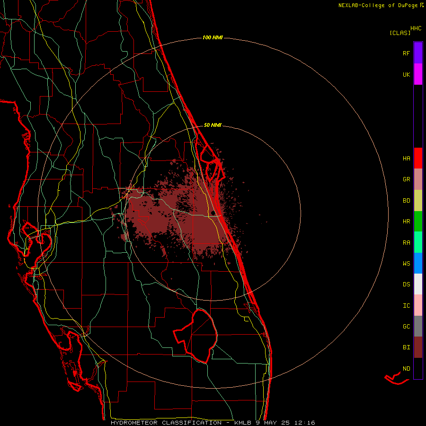Click the HA legend label

point(406,158)
